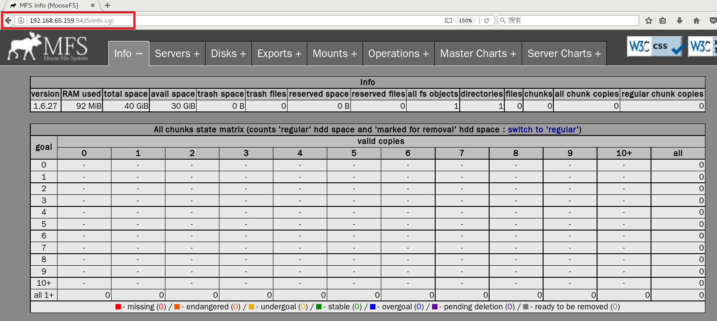The image size is (717, 321).
Task: Click the W3C CSS validation badge
Action: tap(655, 46)
